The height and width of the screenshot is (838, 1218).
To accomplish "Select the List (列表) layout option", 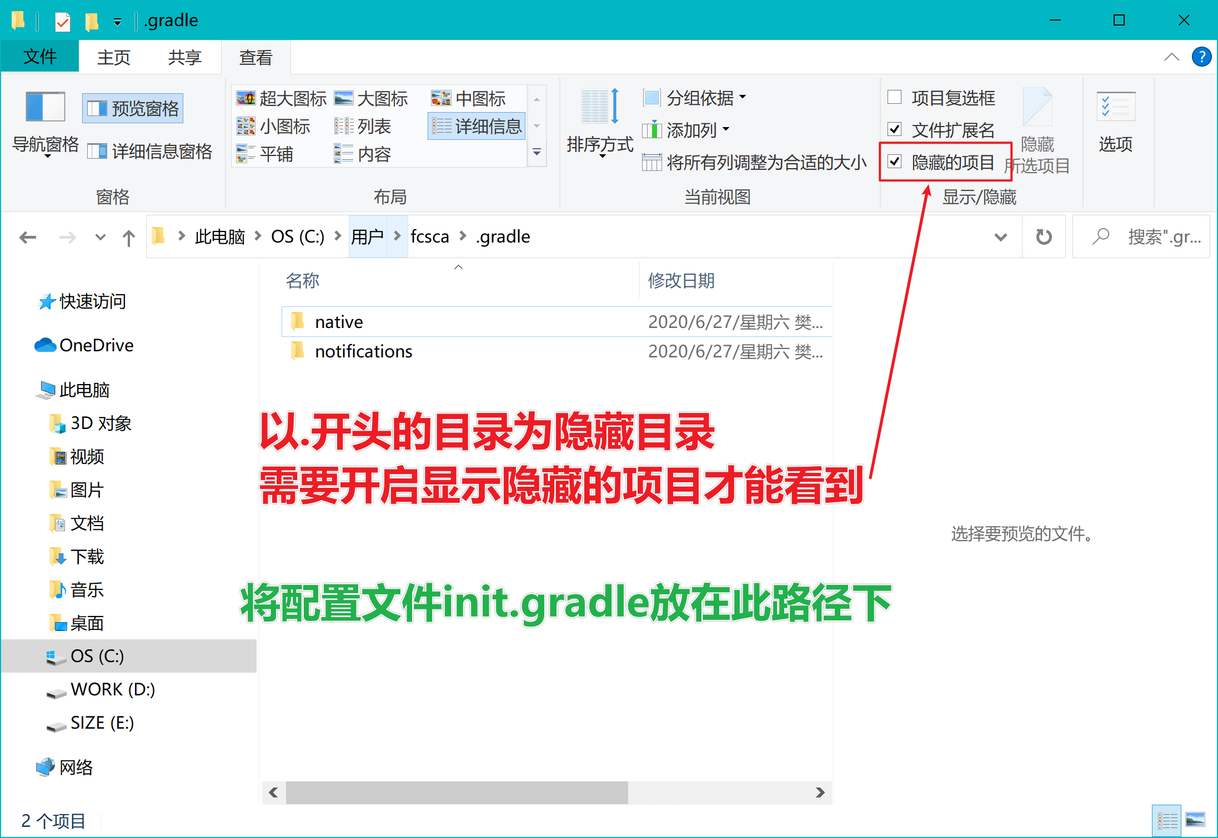I will click(x=363, y=127).
